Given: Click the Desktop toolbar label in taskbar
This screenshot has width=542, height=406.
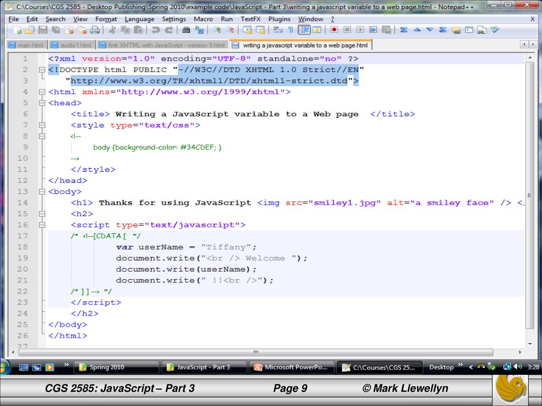Looking at the screenshot, I should 441,367.
